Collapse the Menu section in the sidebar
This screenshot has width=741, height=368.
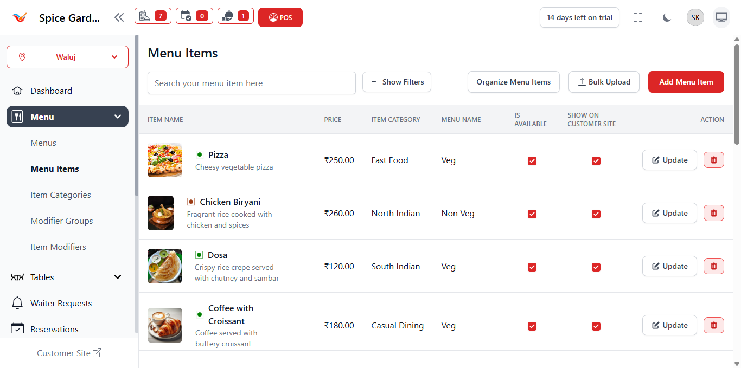[x=117, y=116]
